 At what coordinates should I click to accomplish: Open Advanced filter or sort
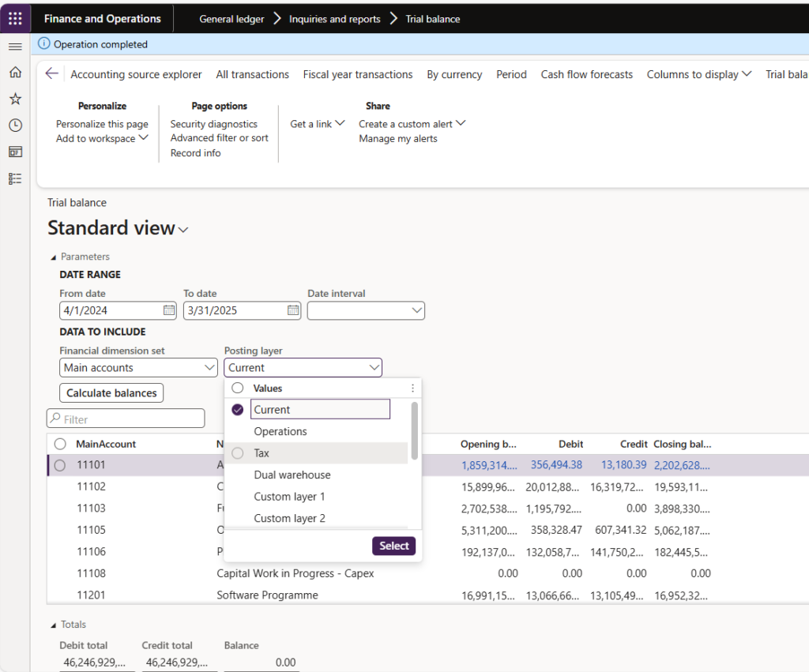(x=220, y=137)
